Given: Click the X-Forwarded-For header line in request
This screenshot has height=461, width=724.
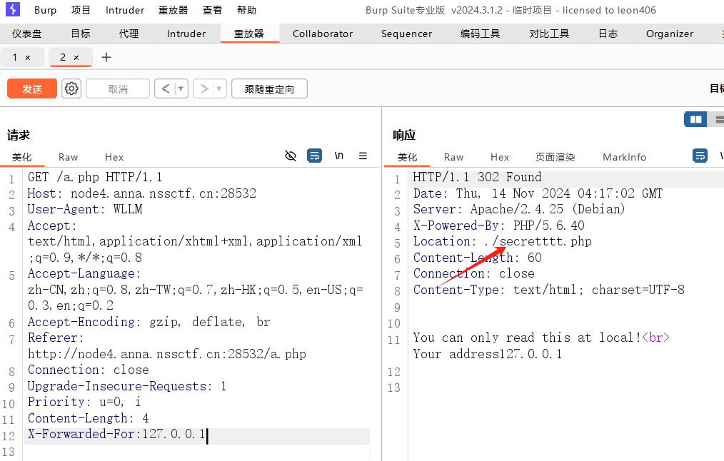Looking at the screenshot, I should pyautogui.click(x=116, y=434).
